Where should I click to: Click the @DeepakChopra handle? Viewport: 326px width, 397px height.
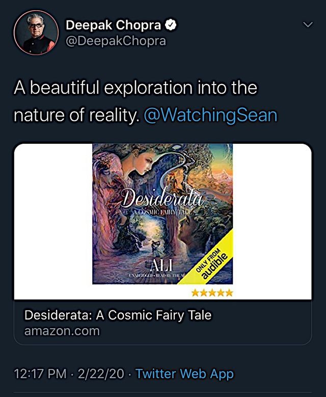[116, 41]
